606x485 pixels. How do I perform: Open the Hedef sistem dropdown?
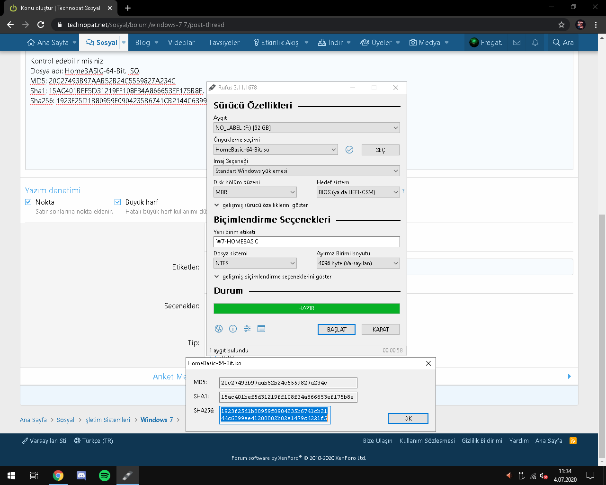pos(358,192)
